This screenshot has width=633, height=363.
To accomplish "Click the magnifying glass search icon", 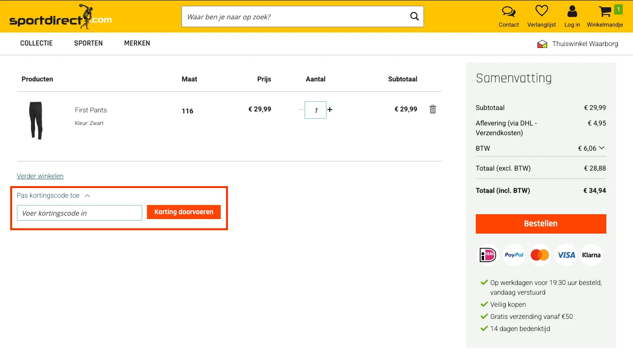I will [x=414, y=16].
